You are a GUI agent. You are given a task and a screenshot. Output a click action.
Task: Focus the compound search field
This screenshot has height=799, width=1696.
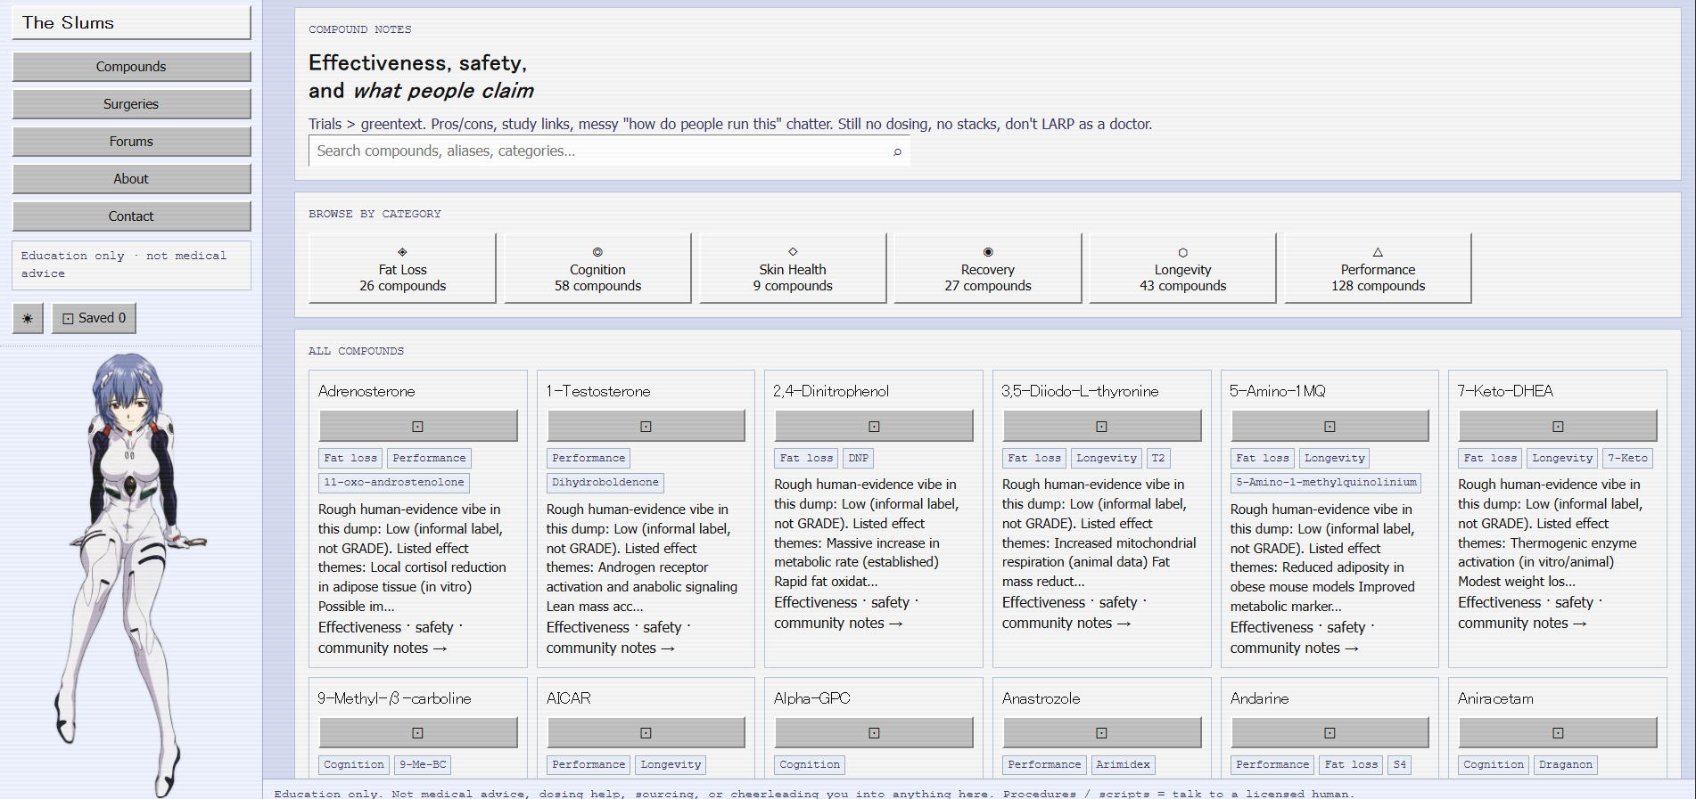609,151
